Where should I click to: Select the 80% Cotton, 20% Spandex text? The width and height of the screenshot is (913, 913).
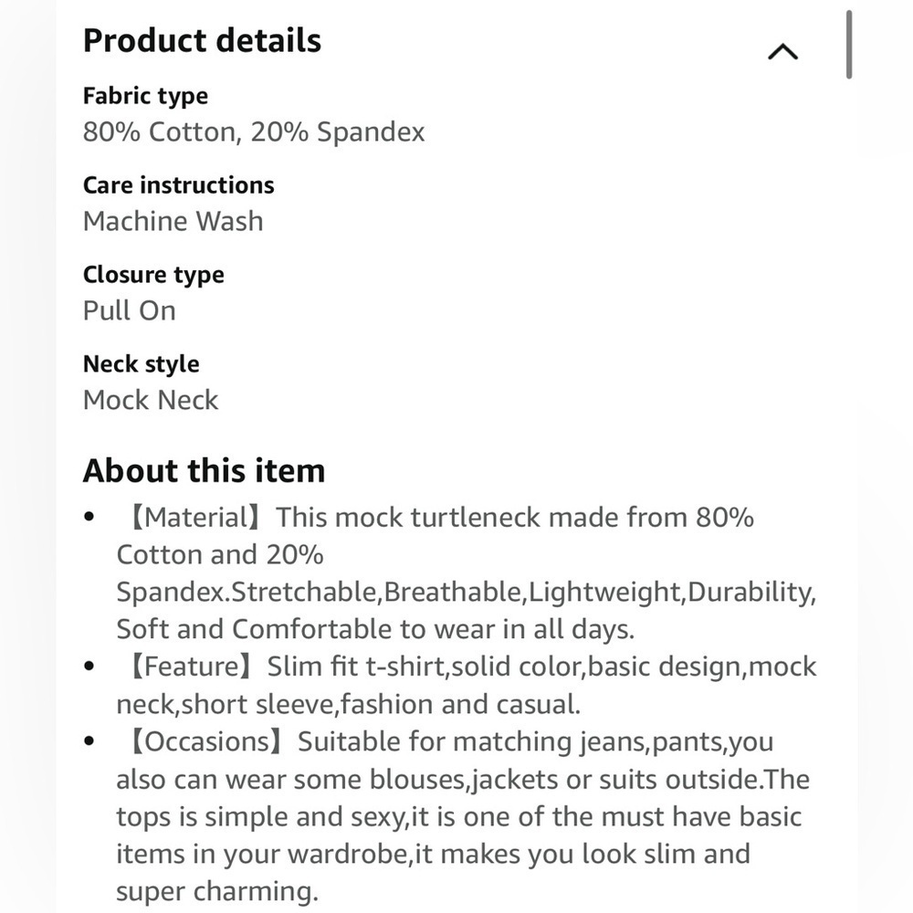[254, 132]
